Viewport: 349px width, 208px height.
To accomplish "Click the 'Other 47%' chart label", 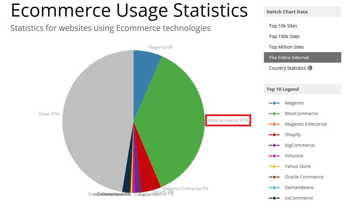I will 49,114.
